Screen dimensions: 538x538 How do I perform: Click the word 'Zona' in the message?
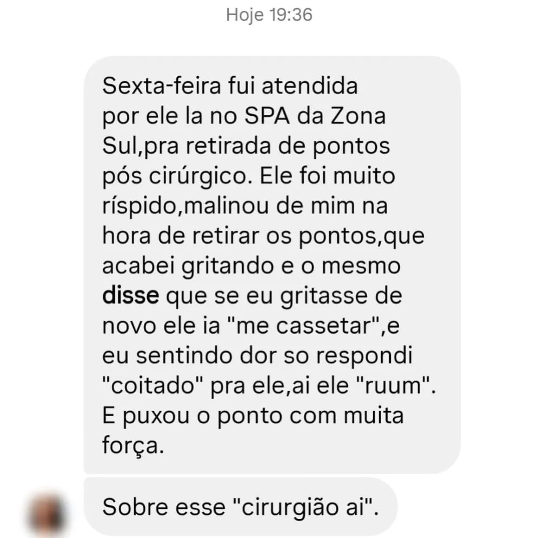tap(358, 116)
